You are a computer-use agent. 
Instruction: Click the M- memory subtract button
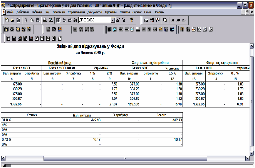pos(184,20)
